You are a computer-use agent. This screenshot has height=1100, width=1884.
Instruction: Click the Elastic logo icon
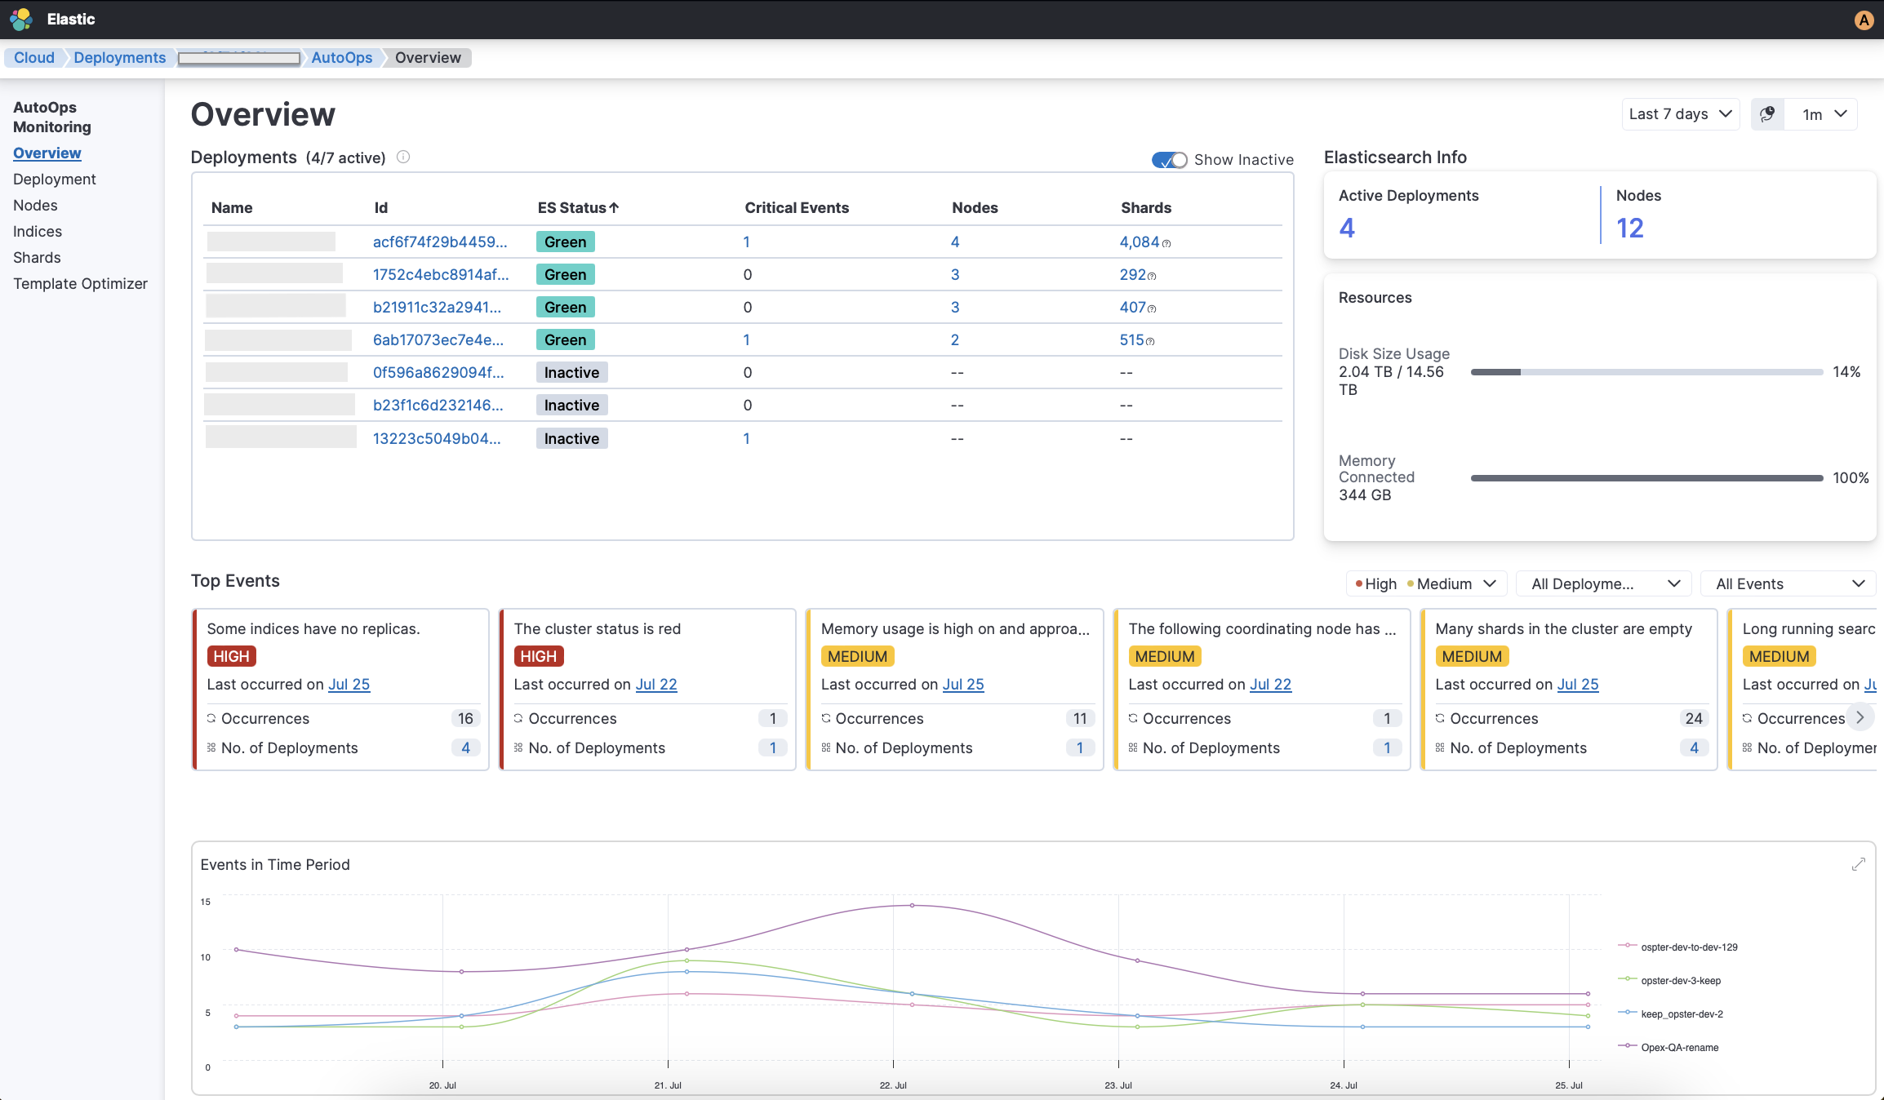[21, 19]
